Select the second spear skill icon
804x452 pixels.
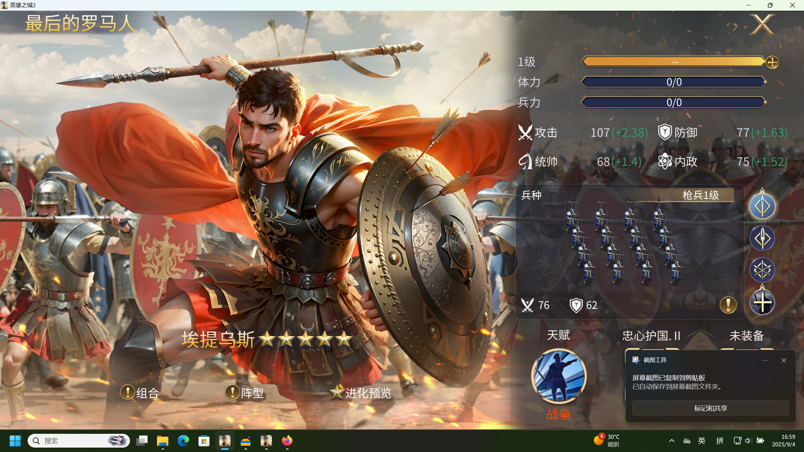tap(762, 238)
